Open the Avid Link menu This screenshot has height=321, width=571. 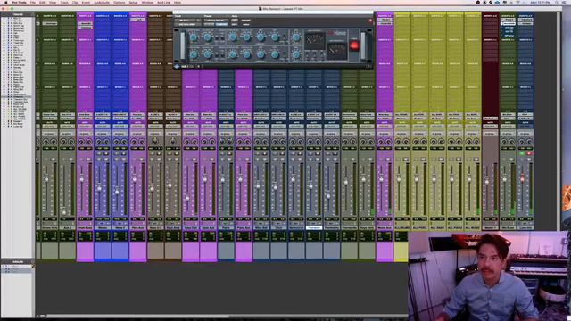pos(163,3)
